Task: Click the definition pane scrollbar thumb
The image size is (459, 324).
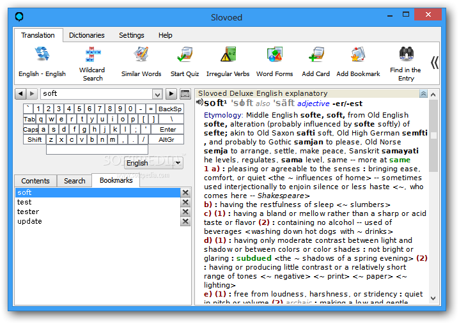Action: (x=433, y=136)
